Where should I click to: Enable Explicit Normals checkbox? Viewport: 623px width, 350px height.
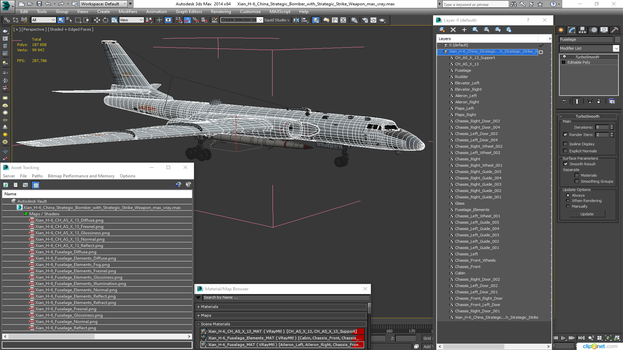tap(565, 151)
